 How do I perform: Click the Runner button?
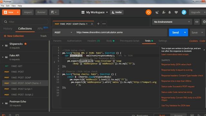[42, 12]
